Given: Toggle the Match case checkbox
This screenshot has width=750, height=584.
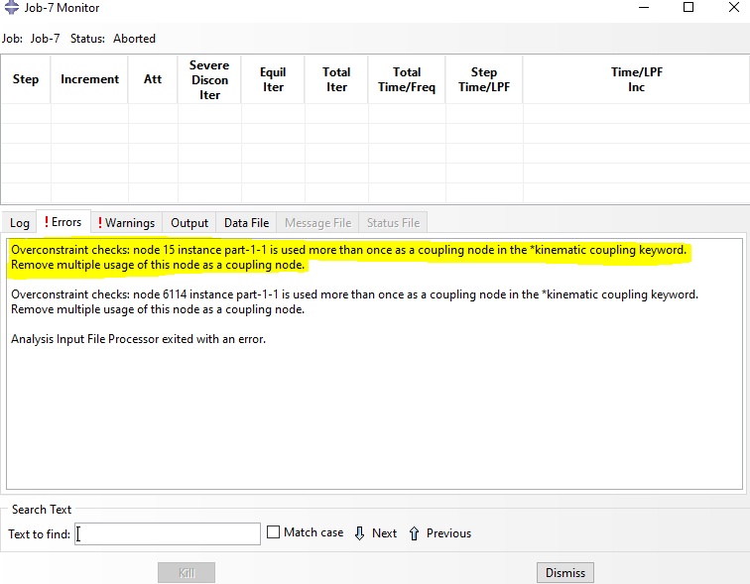Looking at the screenshot, I should click(x=273, y=532).
